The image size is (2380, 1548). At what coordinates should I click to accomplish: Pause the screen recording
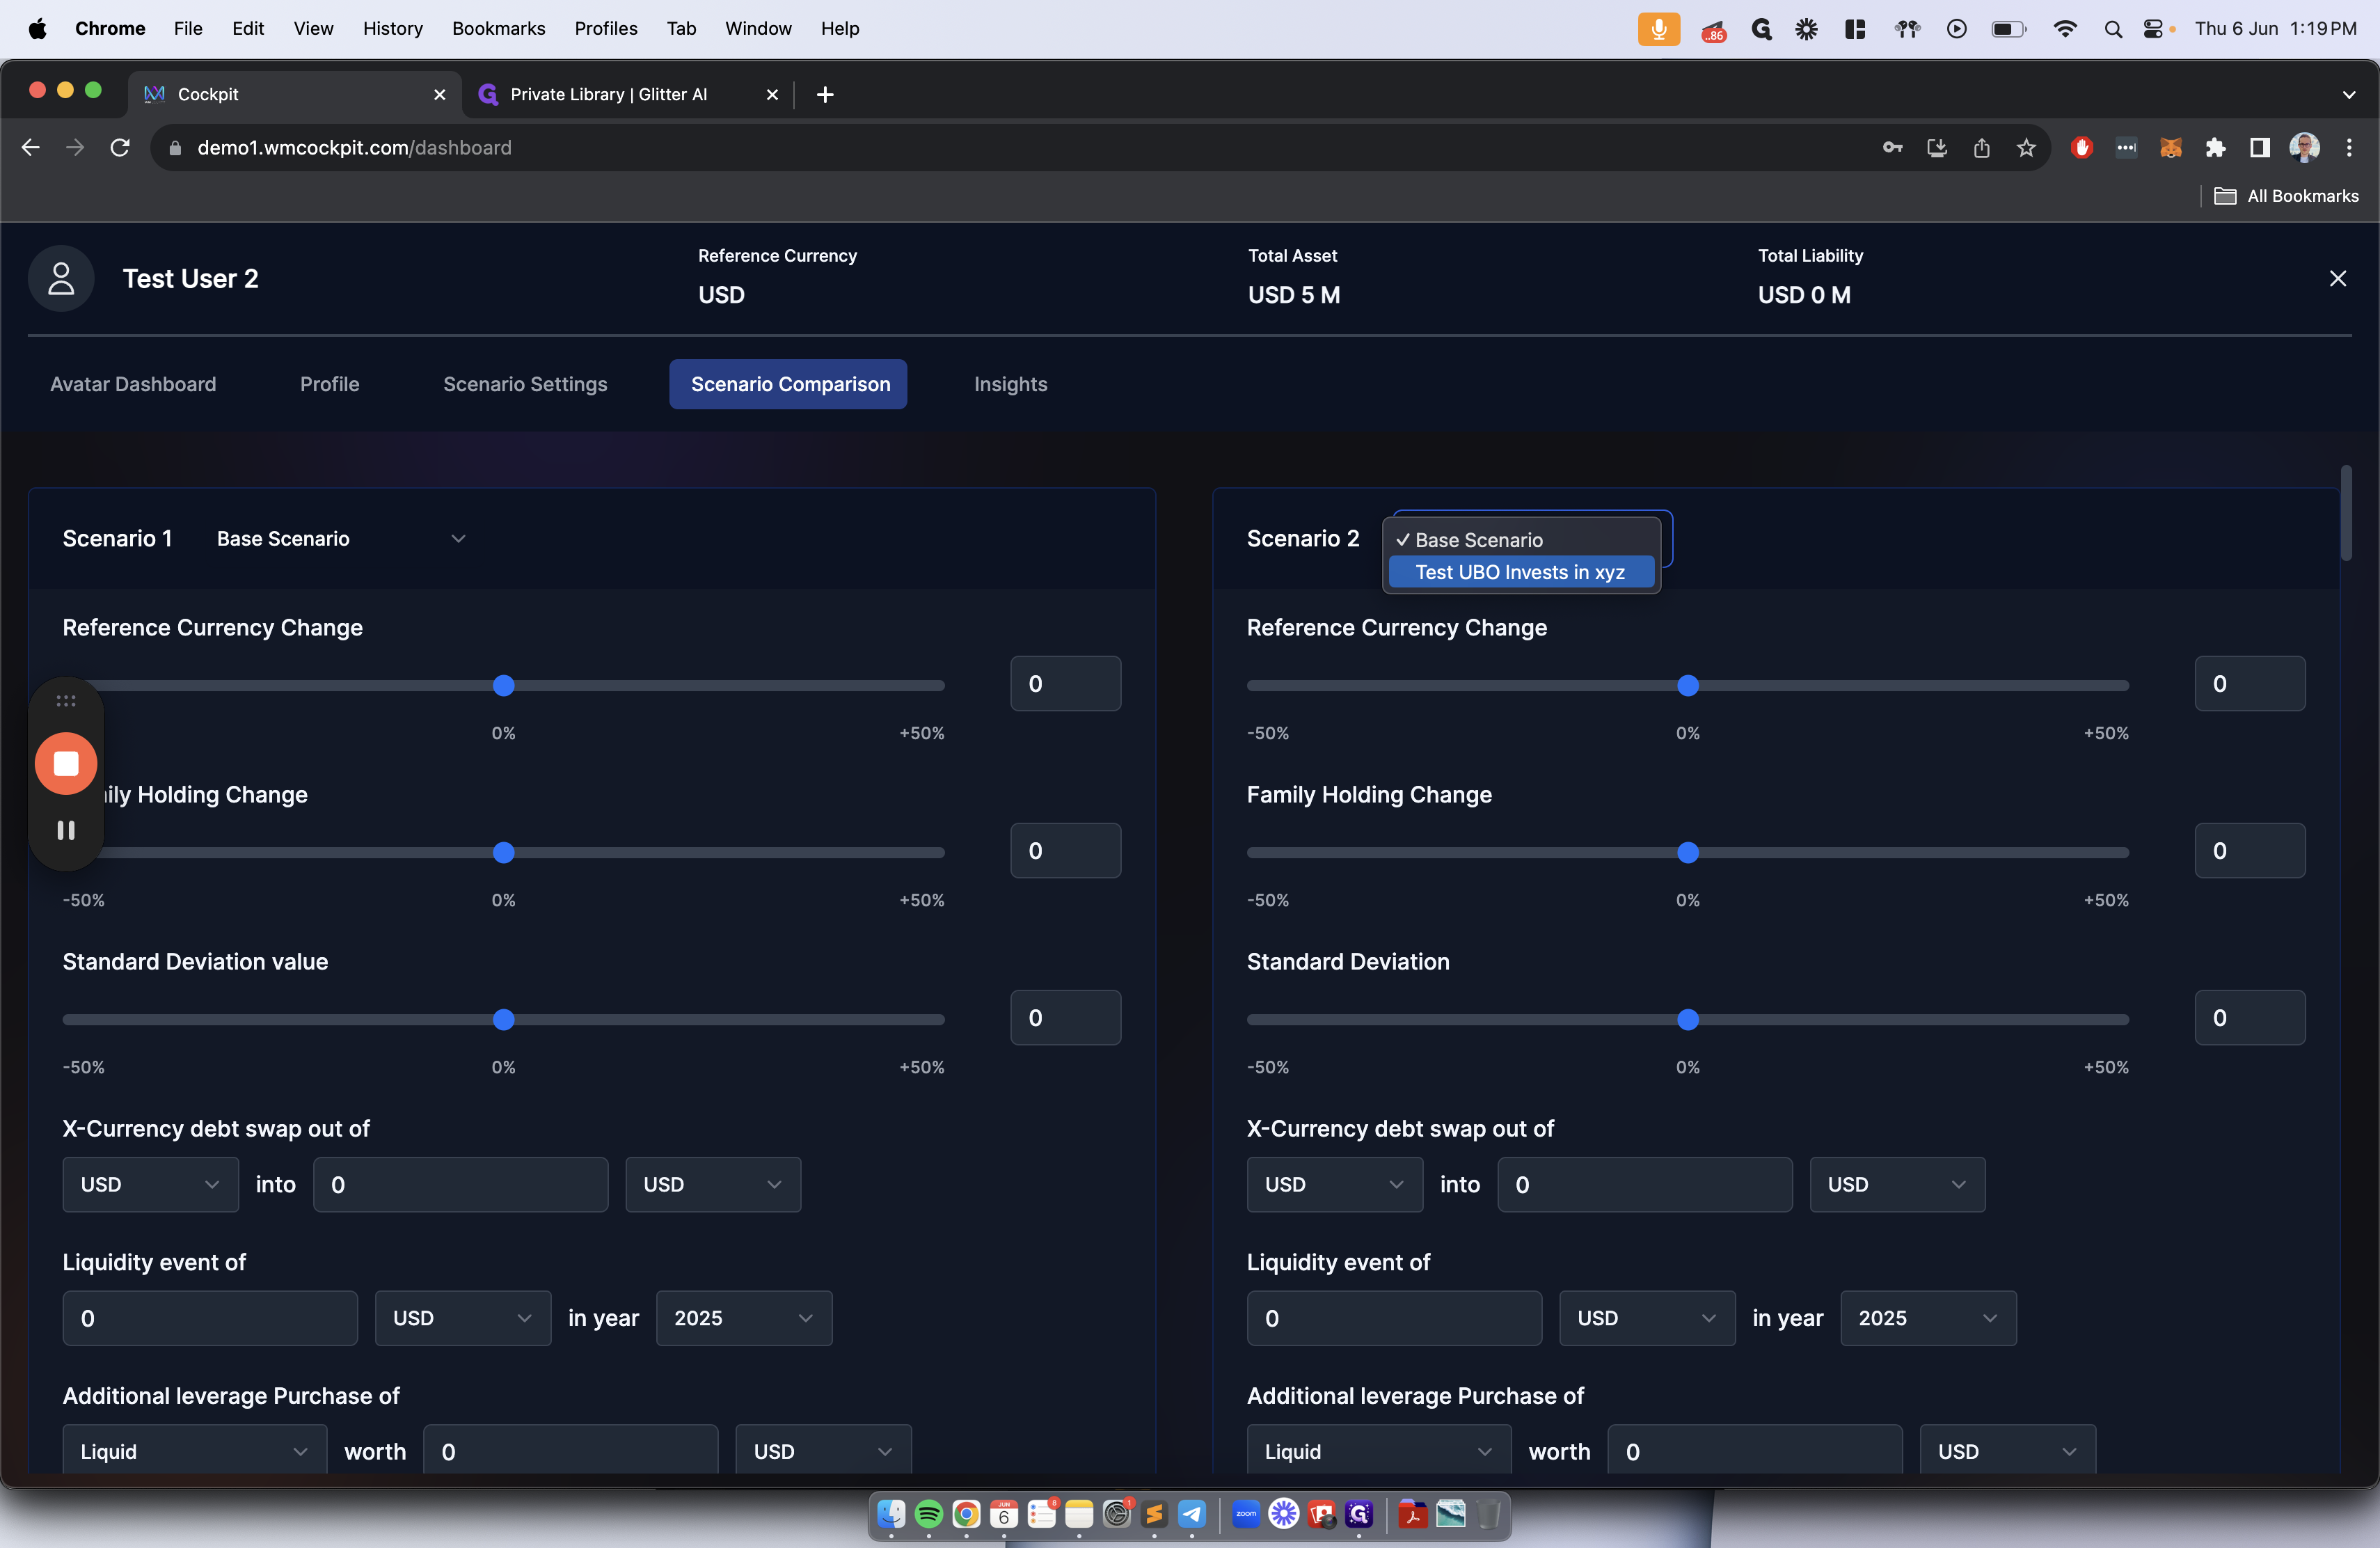66,830
